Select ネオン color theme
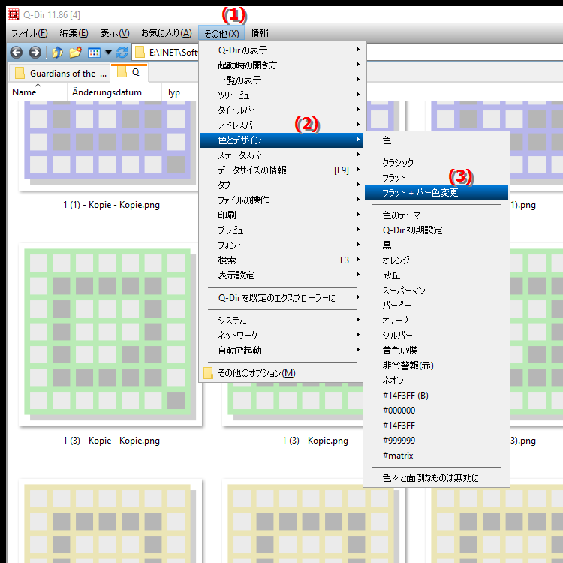Image resolution: width=563 pixels, height=563 pixels. tap(436, 381)
